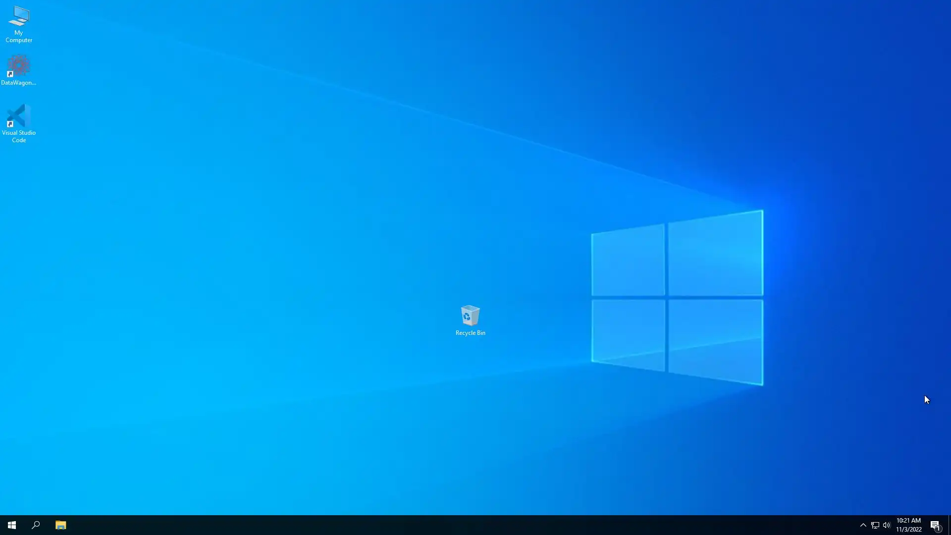This screenshot has width=951, height=535.
Task: Click the notification count badge "1"
Action: [938, 529]
